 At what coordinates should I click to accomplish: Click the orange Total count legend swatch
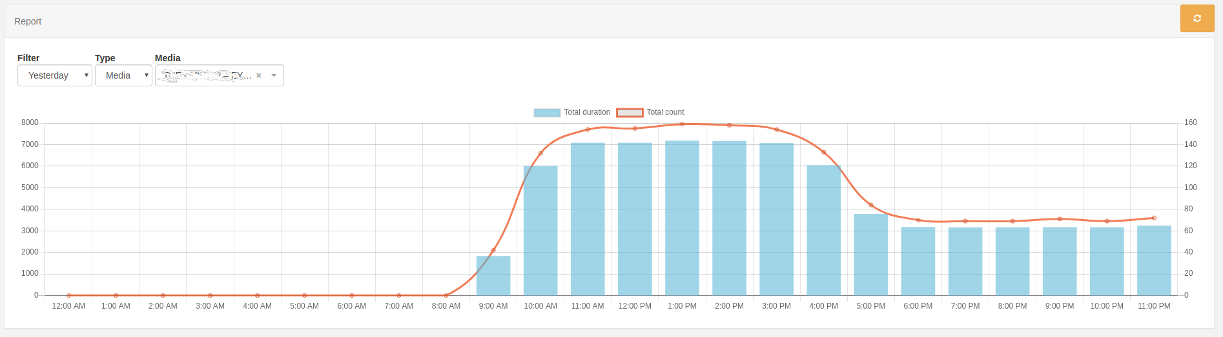point(630,113)
